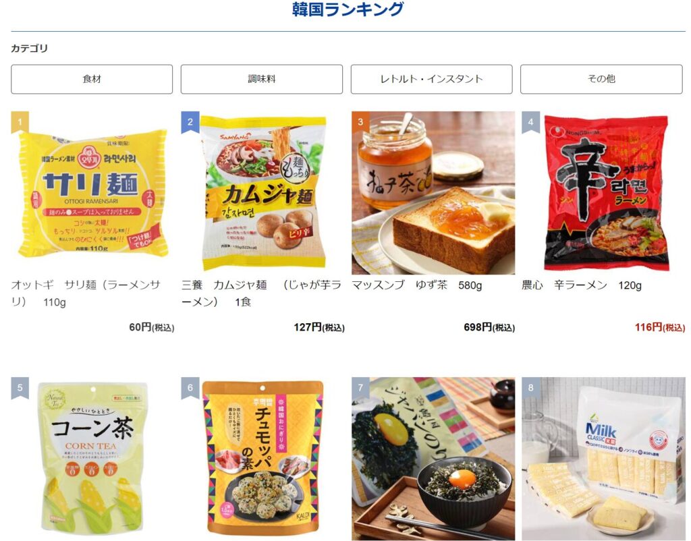This screenshot has width=691, height=541.
Task: Click the rank 5 ribbon badge
Action: [x=20, y=388]
